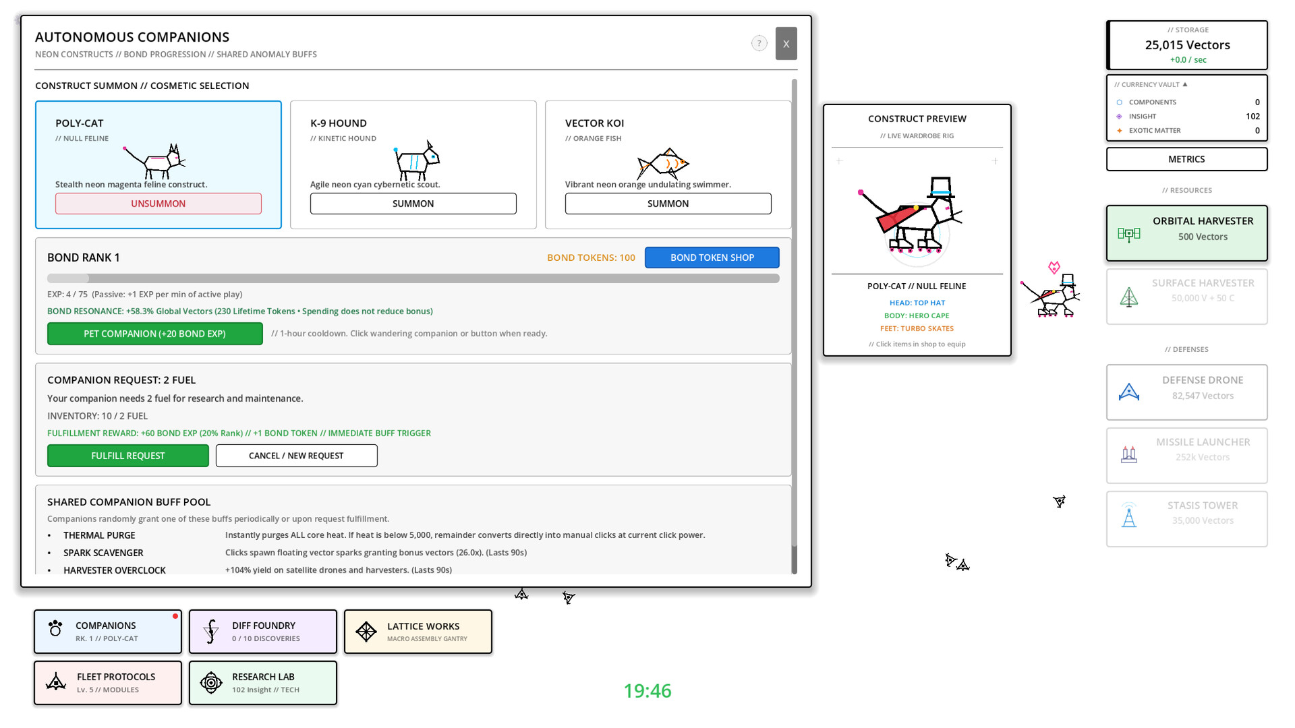Click the companions panel vertical scrollbar

[x=795, y=326]
